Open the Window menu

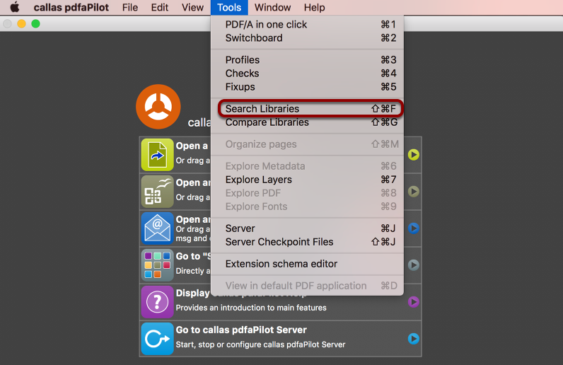[273, 7]
